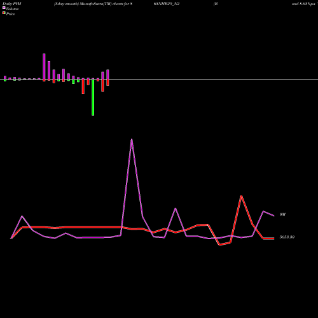Click the highest peak of the red price line
This screenshot has width=318, height=318.
241,196
